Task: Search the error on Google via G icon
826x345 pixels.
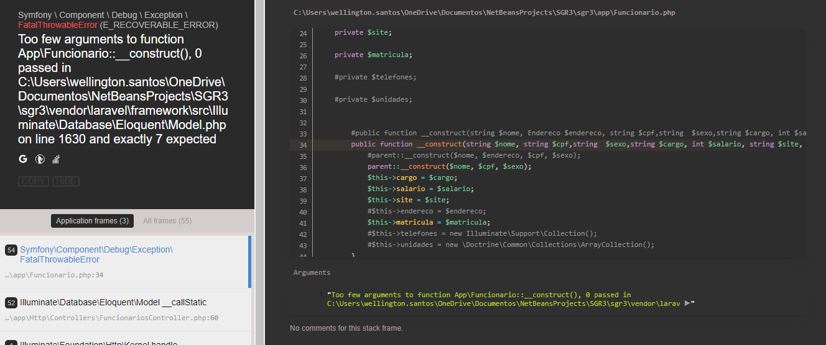Action: click(x=23, y=159)
